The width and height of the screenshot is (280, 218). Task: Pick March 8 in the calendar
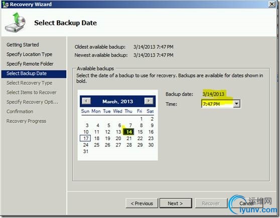(141, 125)
